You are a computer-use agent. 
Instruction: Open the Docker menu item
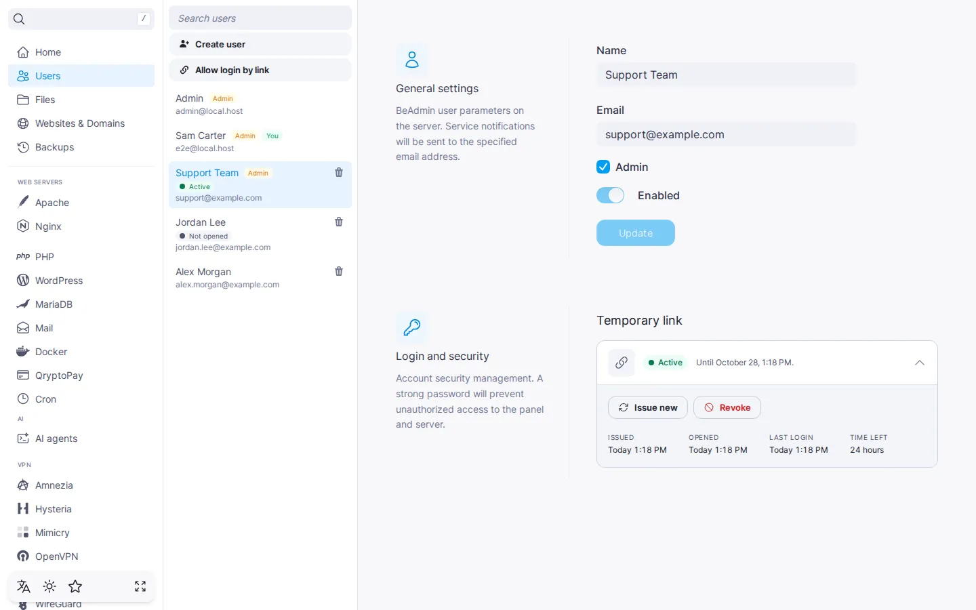coord(81,352)
